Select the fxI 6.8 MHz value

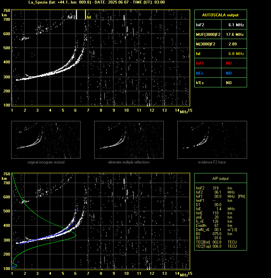[x=236, y=53]
